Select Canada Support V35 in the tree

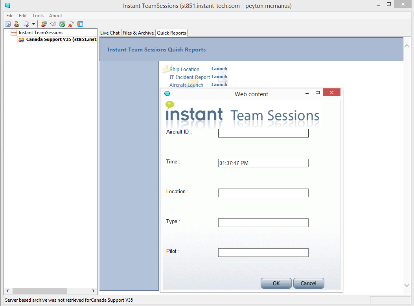61,39
